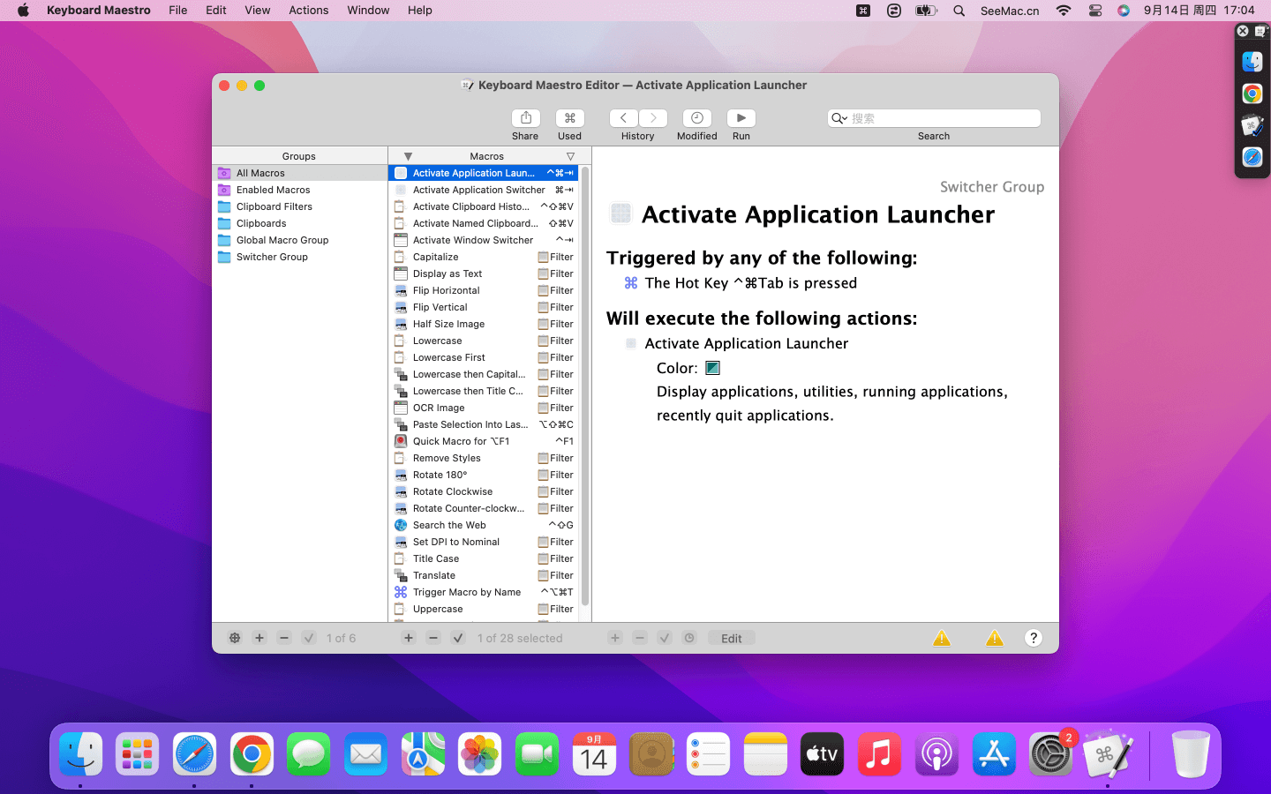Open Finder from the Dock
The width and height of the screenshot is (1271, 794).
click(80, 754)
